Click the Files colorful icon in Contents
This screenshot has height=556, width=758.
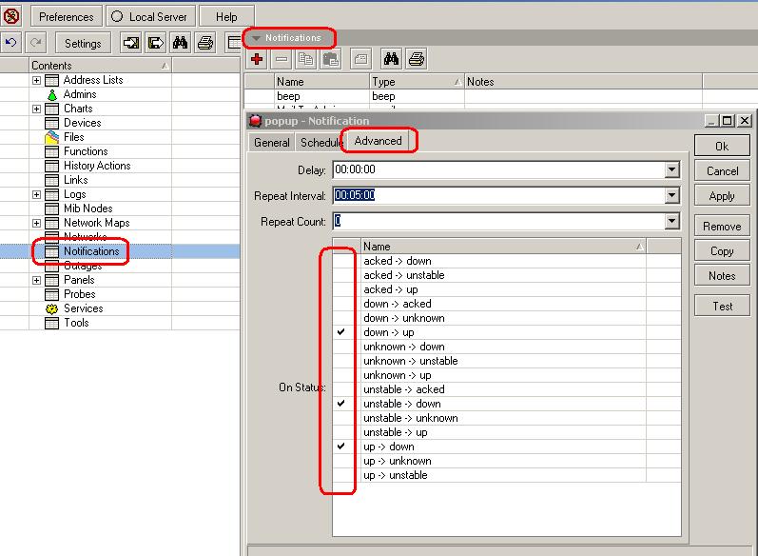coord(51,137)
